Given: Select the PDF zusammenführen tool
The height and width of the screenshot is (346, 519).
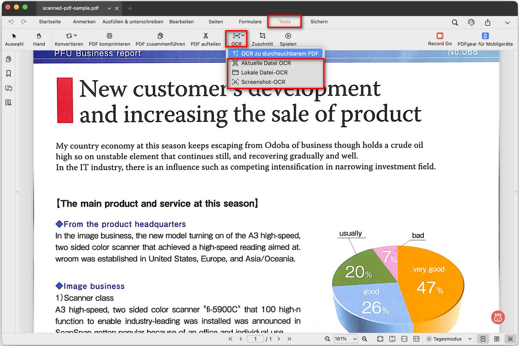Looking at the screenshot, I should pyautogui.click(x=160, y=36).
